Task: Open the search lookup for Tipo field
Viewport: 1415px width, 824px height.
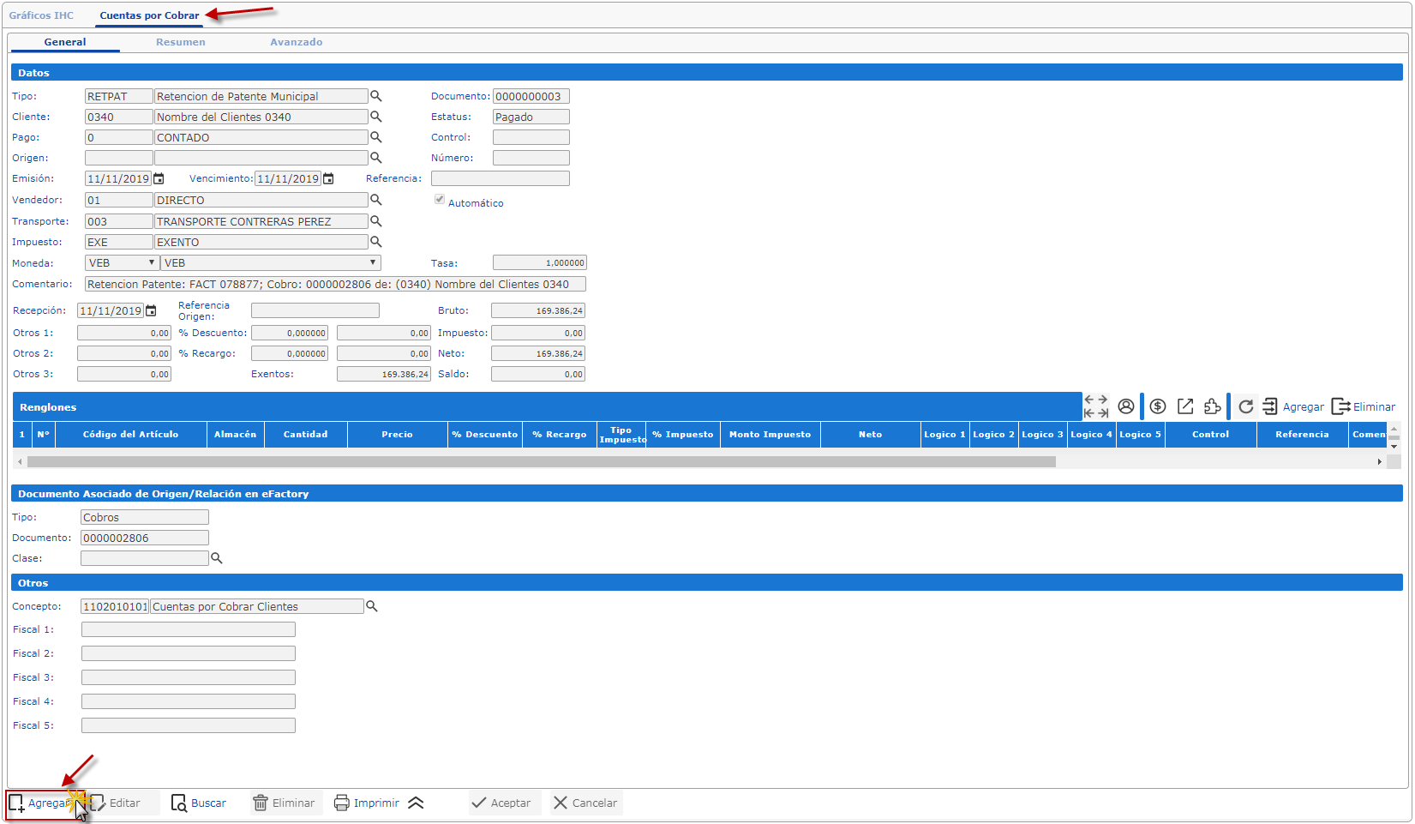Action: [x=375, y=96]
